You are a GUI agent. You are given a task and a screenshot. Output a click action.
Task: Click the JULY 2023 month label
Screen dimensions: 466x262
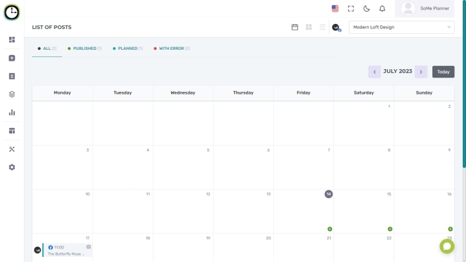coord(397,71)
